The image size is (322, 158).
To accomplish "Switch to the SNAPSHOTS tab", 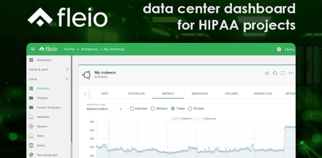I will pyautogui.click(x=200, y=94).
